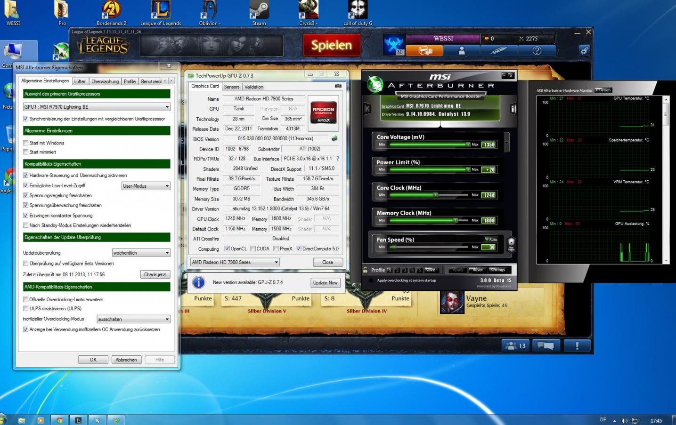The width and height of the screenshot is (676, 425).
Task: Toggle 'Synchronisierung der Einstellungen' checkbox
Action: tap(25, 119)
